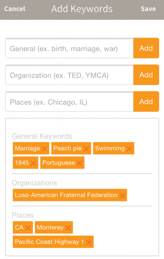Tap the Monterey place label
Image resolution: width=164 pixels, height=259 pixels.
click(50, 227)
